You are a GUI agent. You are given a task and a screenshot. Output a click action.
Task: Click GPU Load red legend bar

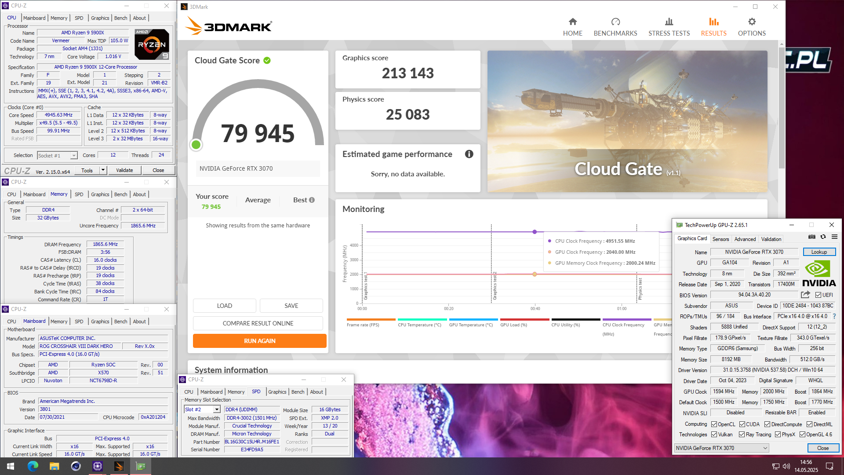click(525, 320)
